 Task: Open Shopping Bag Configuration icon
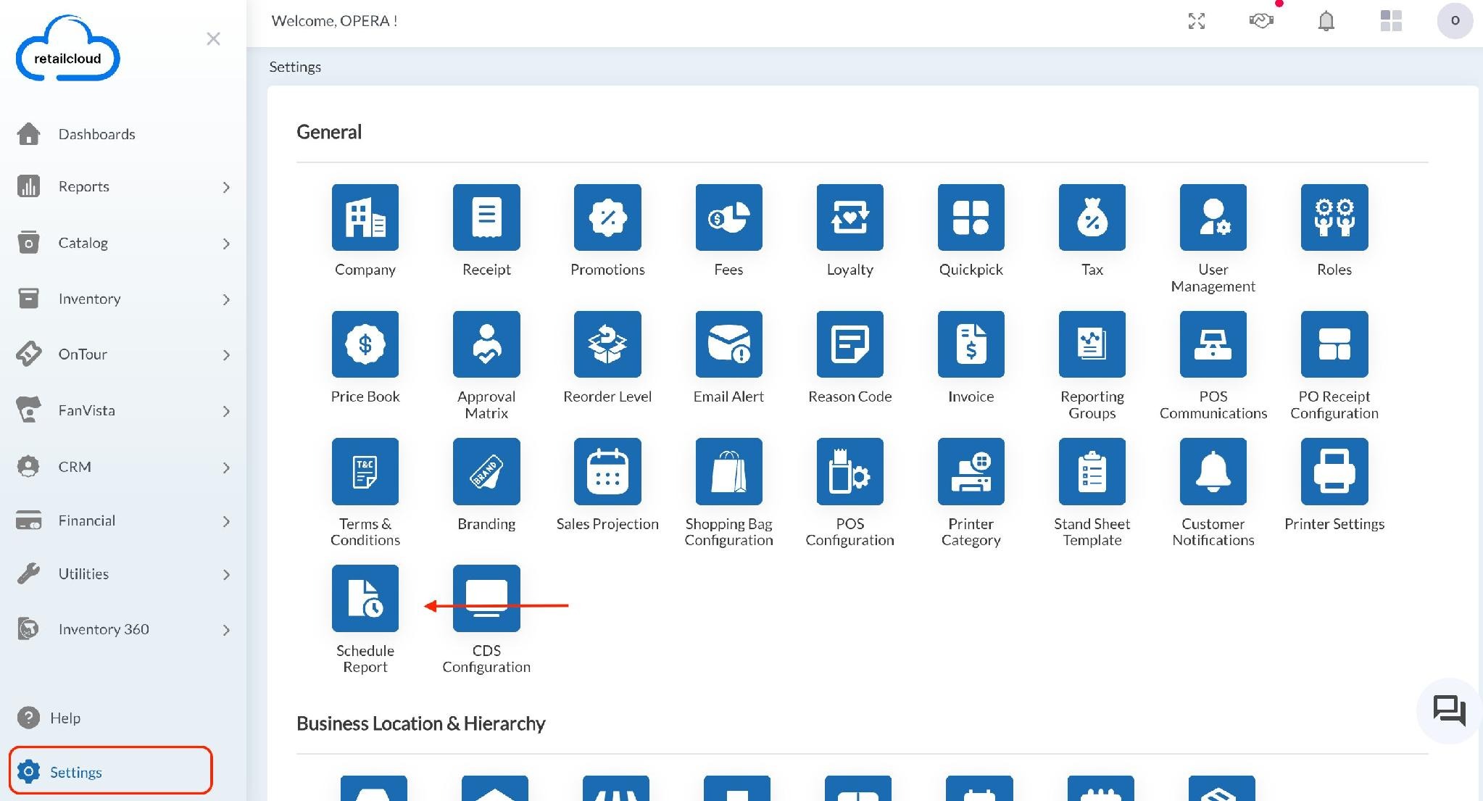point(728,471)
